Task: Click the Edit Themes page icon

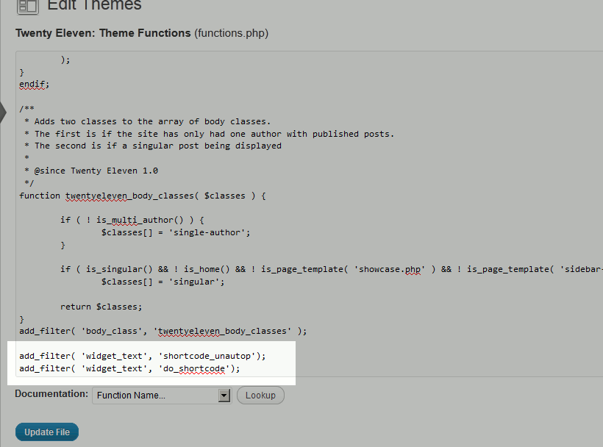Action: 27,7
